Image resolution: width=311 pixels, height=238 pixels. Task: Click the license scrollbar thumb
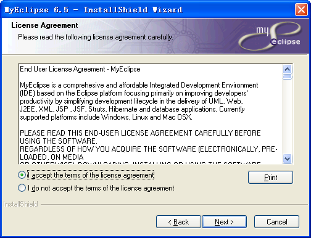(288, 77)
